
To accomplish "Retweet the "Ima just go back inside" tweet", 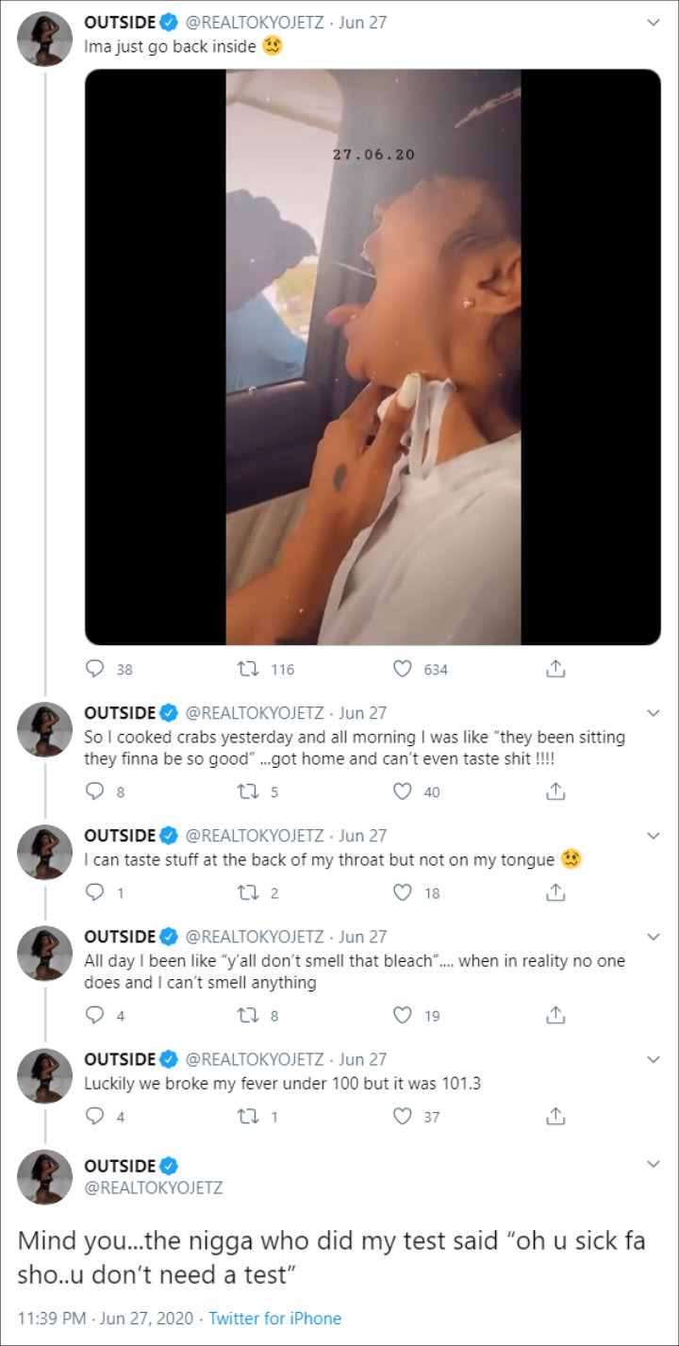I will [x=253, y=669].
